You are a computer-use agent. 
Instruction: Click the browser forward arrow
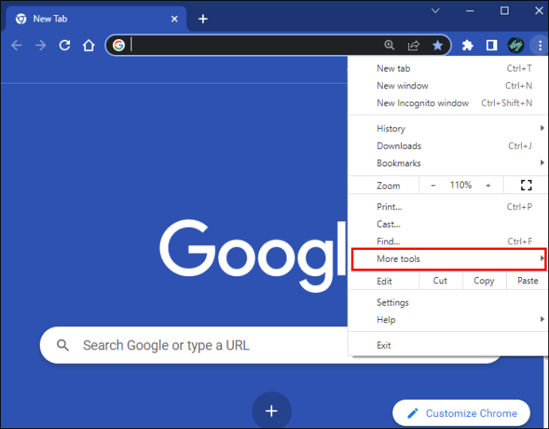[41, 45]
